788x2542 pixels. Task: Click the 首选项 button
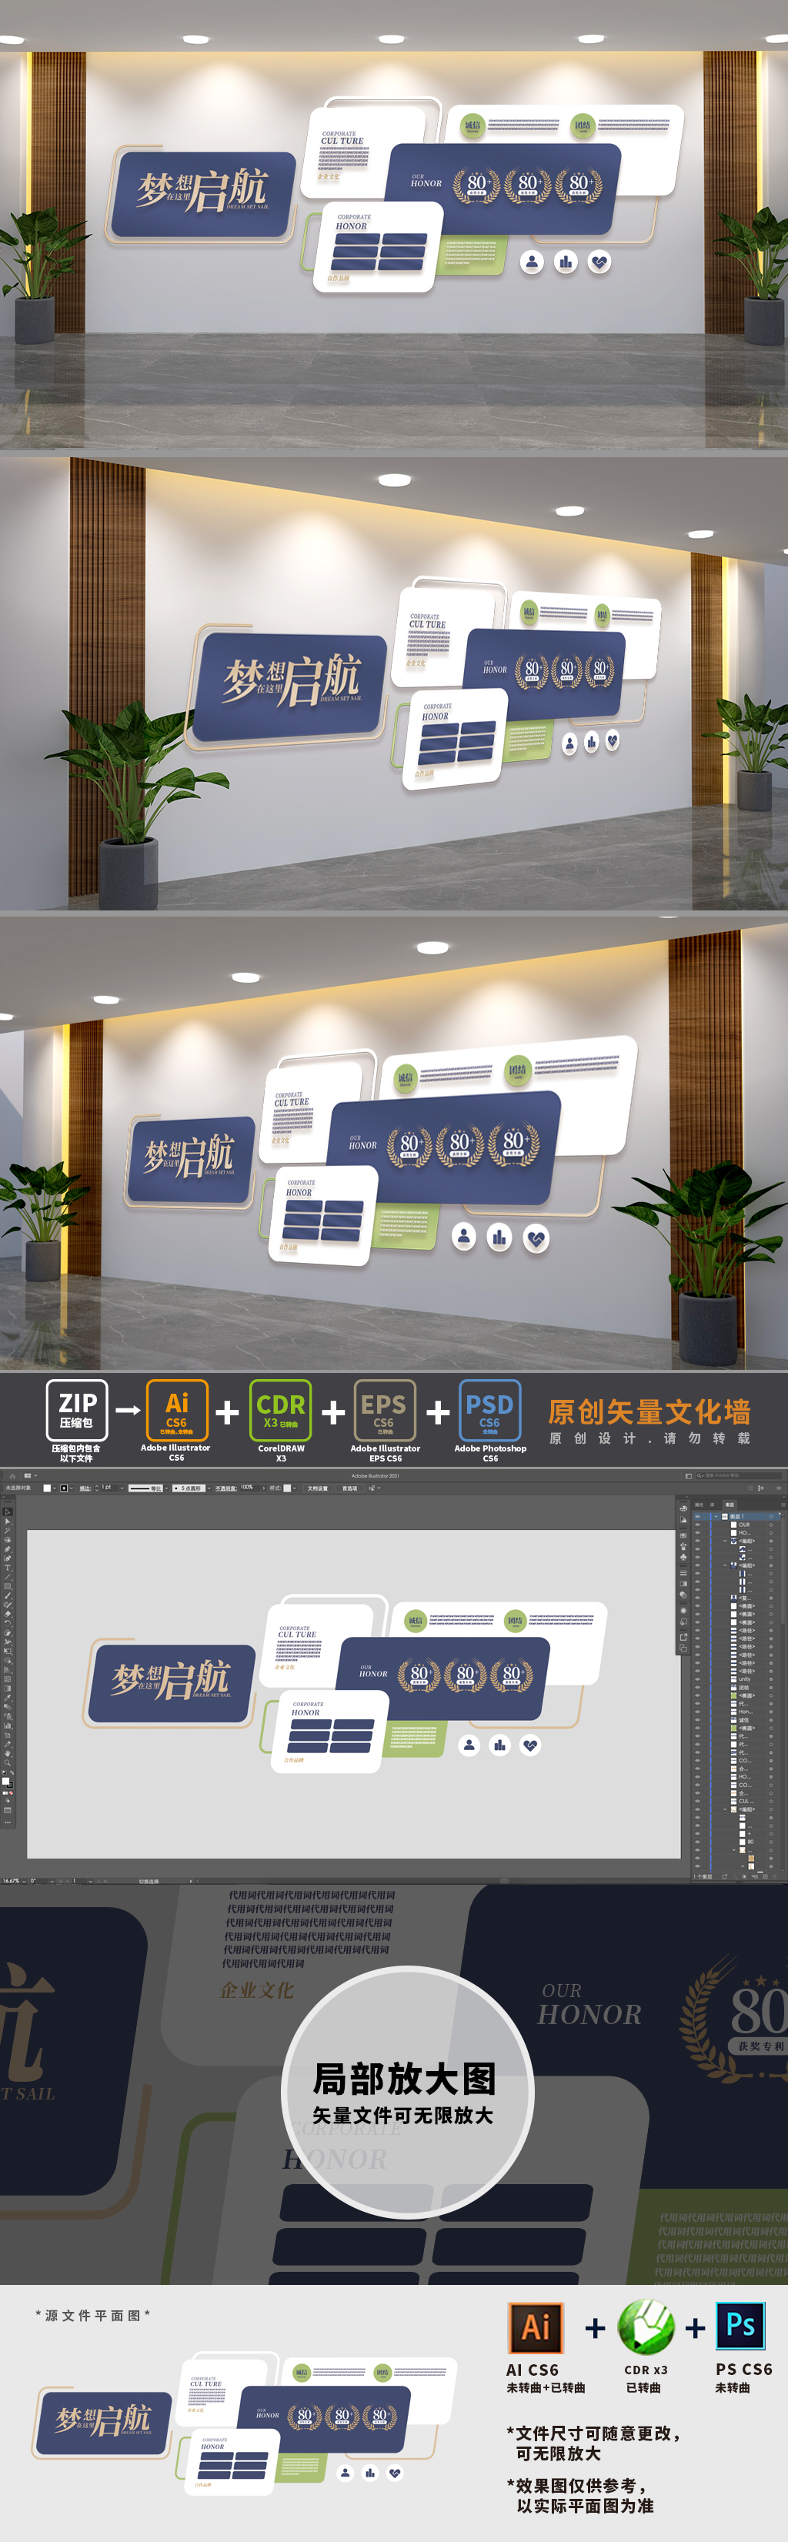coord(349,1488)
